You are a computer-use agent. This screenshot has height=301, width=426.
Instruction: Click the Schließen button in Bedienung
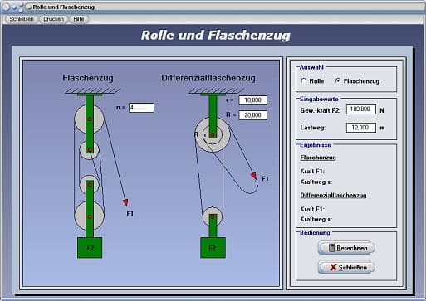pos(346,267)
